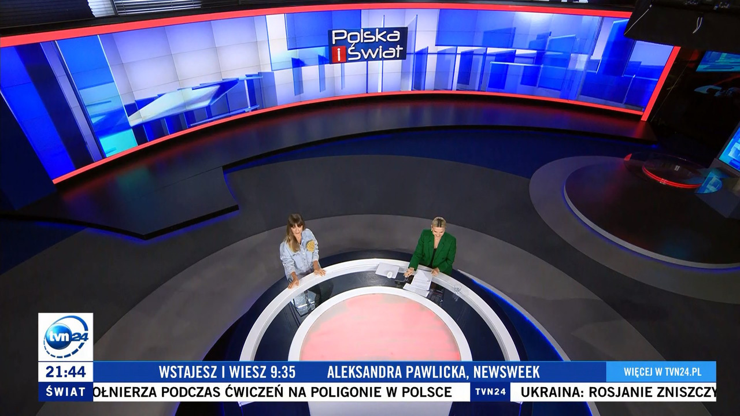740x416 pixels.
Task: Click the Polska i Świat studio logo
Action: [368, 44]
